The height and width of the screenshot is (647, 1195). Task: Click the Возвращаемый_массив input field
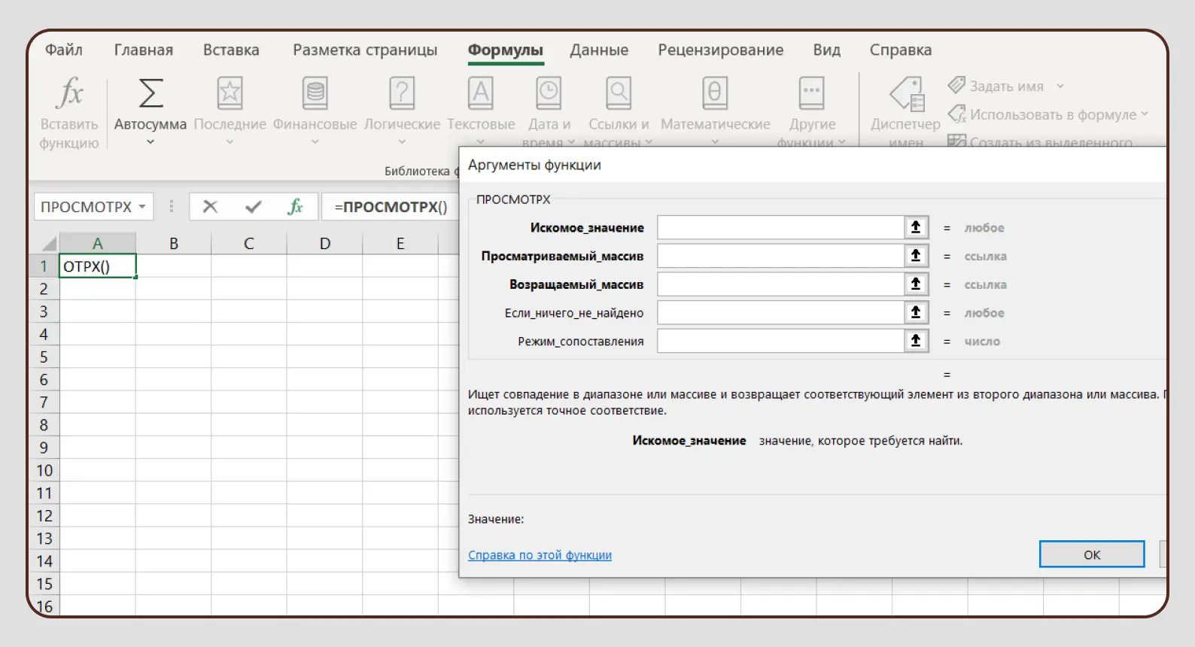tap(781, 284)
